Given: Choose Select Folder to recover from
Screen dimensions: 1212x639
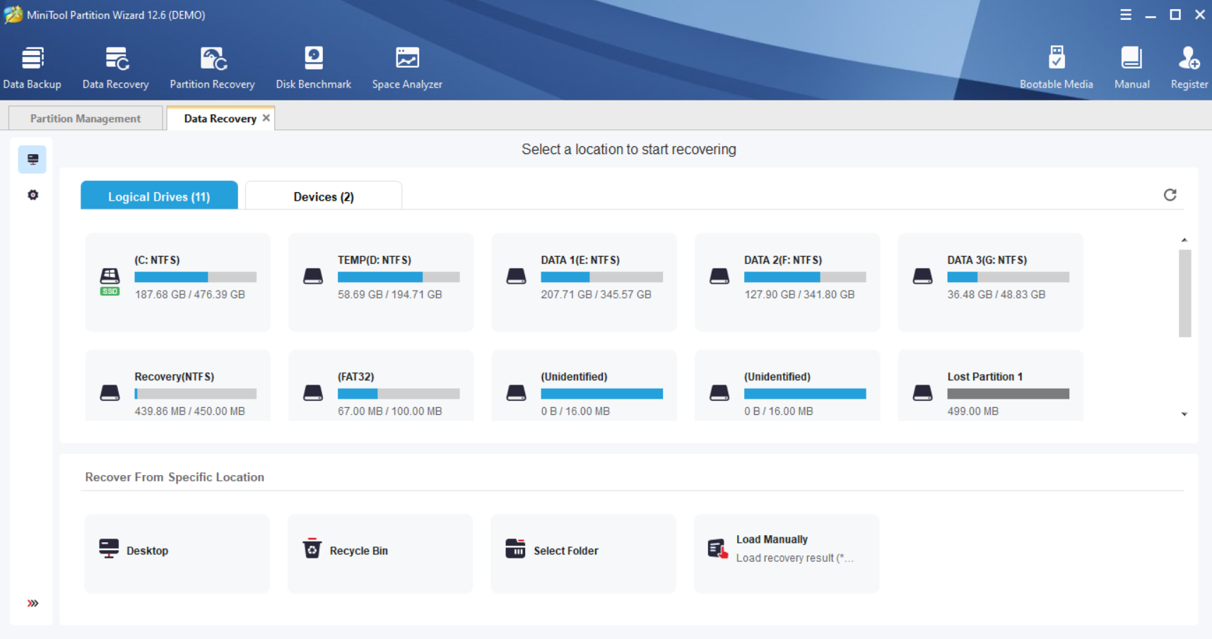Looking at the screenshot, I should 583,551.
